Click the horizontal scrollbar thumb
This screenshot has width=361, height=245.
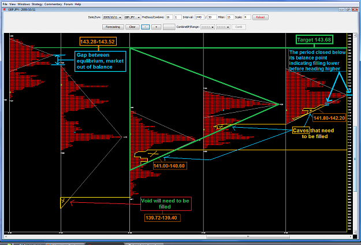248,236
